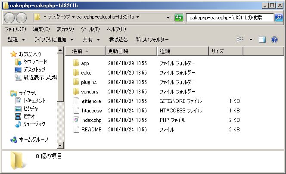Viewport: 286px width, 174px height.
Task: Open the ファイル(F) menu
Action: click(16, 29)
